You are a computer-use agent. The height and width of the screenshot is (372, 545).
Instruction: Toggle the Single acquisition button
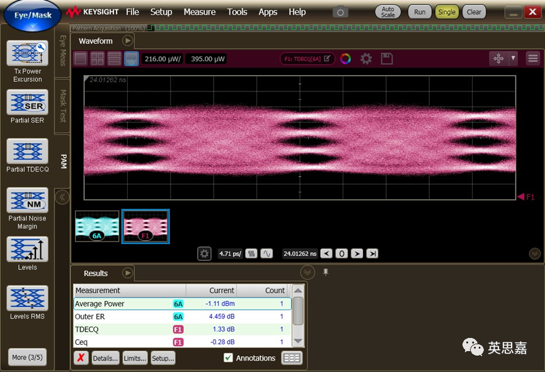tap(447, 12)
